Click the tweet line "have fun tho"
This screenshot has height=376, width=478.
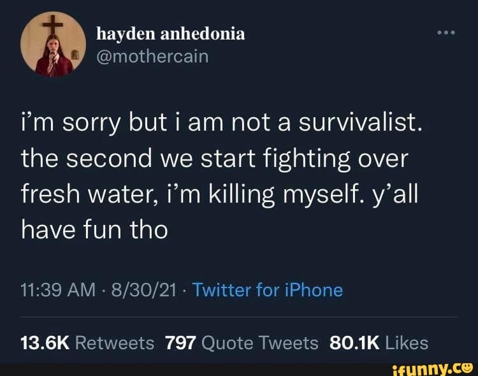tap(94, 229)
